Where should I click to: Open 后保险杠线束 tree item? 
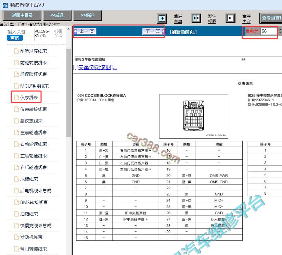34,74
